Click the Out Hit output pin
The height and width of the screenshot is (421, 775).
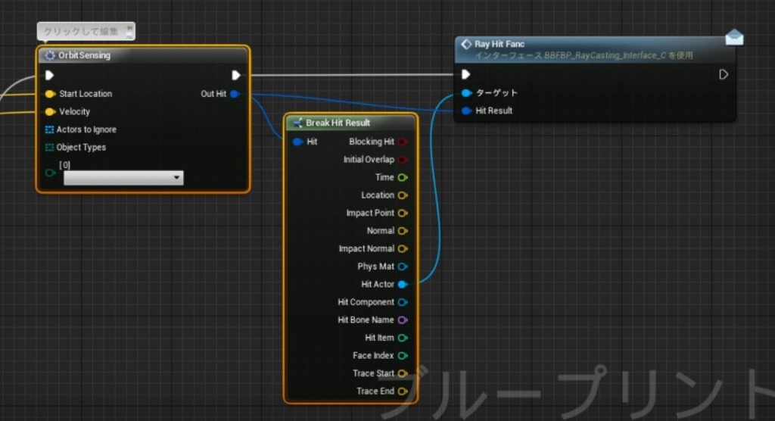pyautogui.click(x=235, y=94)
